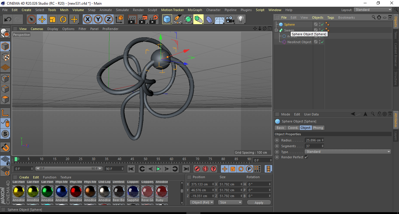Viewport: 399px width, 214px height.
Task: Open the MoGraph menu
Action: click(x=195, y=10)
